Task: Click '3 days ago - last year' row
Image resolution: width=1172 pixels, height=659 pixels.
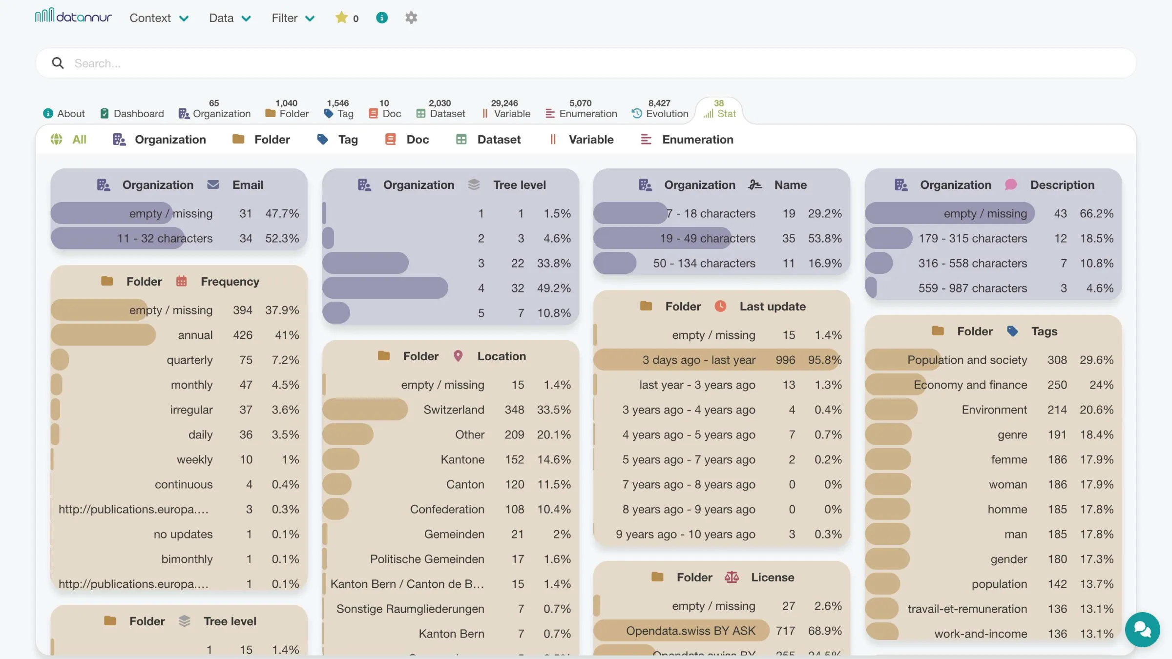Action: [722, 360]
